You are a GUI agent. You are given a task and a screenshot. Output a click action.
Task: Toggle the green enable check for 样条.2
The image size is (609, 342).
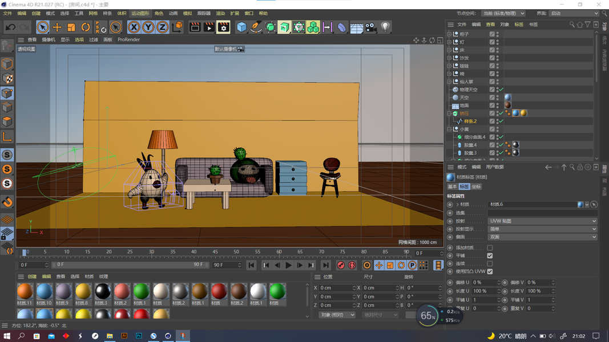(x=502, y=121)
